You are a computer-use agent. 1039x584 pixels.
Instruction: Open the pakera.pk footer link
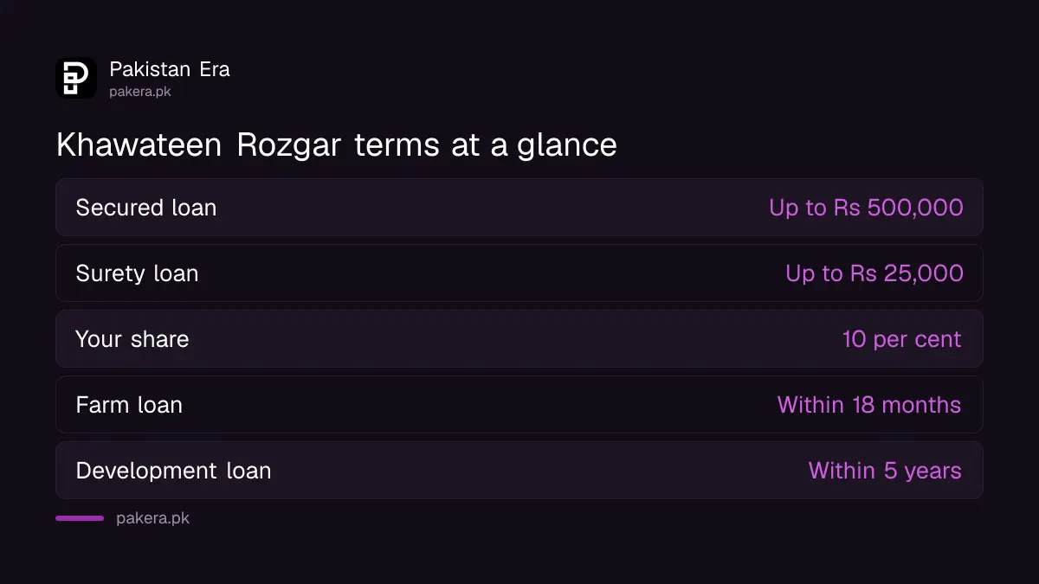pyautogui.click(x=152, y=518)
